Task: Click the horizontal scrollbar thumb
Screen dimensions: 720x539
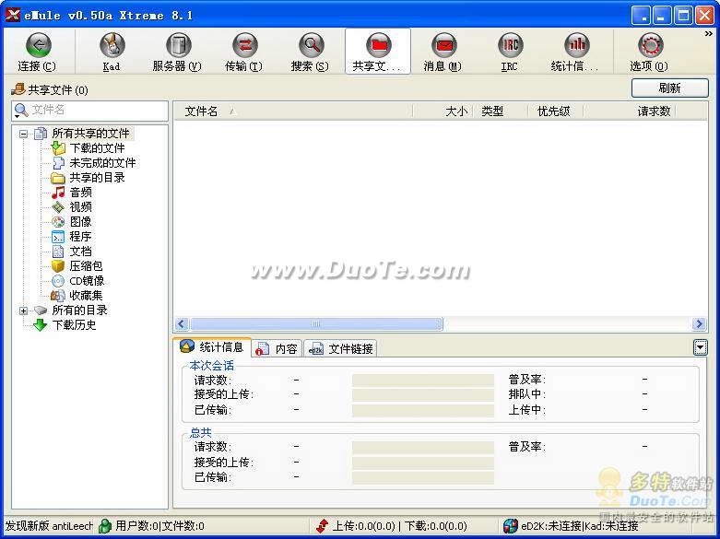Action: click(316, 324)
